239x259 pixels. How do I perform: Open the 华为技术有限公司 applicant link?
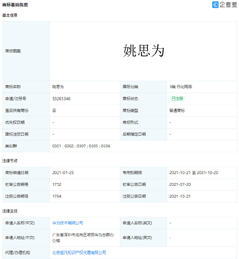(68, 223)
